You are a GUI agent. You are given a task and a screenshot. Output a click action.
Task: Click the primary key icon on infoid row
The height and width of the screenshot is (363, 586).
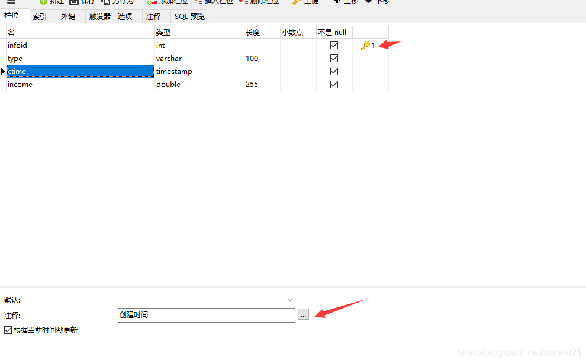(x=365, y=46)
